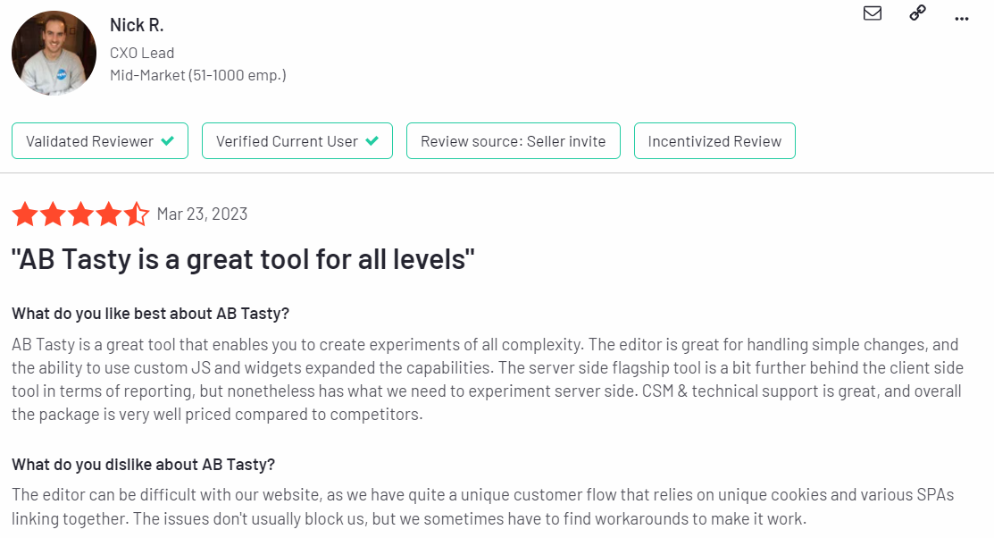Click the Verified Current User badge
This screenshot has height=538, width=994.
click(x=297, y=141)
